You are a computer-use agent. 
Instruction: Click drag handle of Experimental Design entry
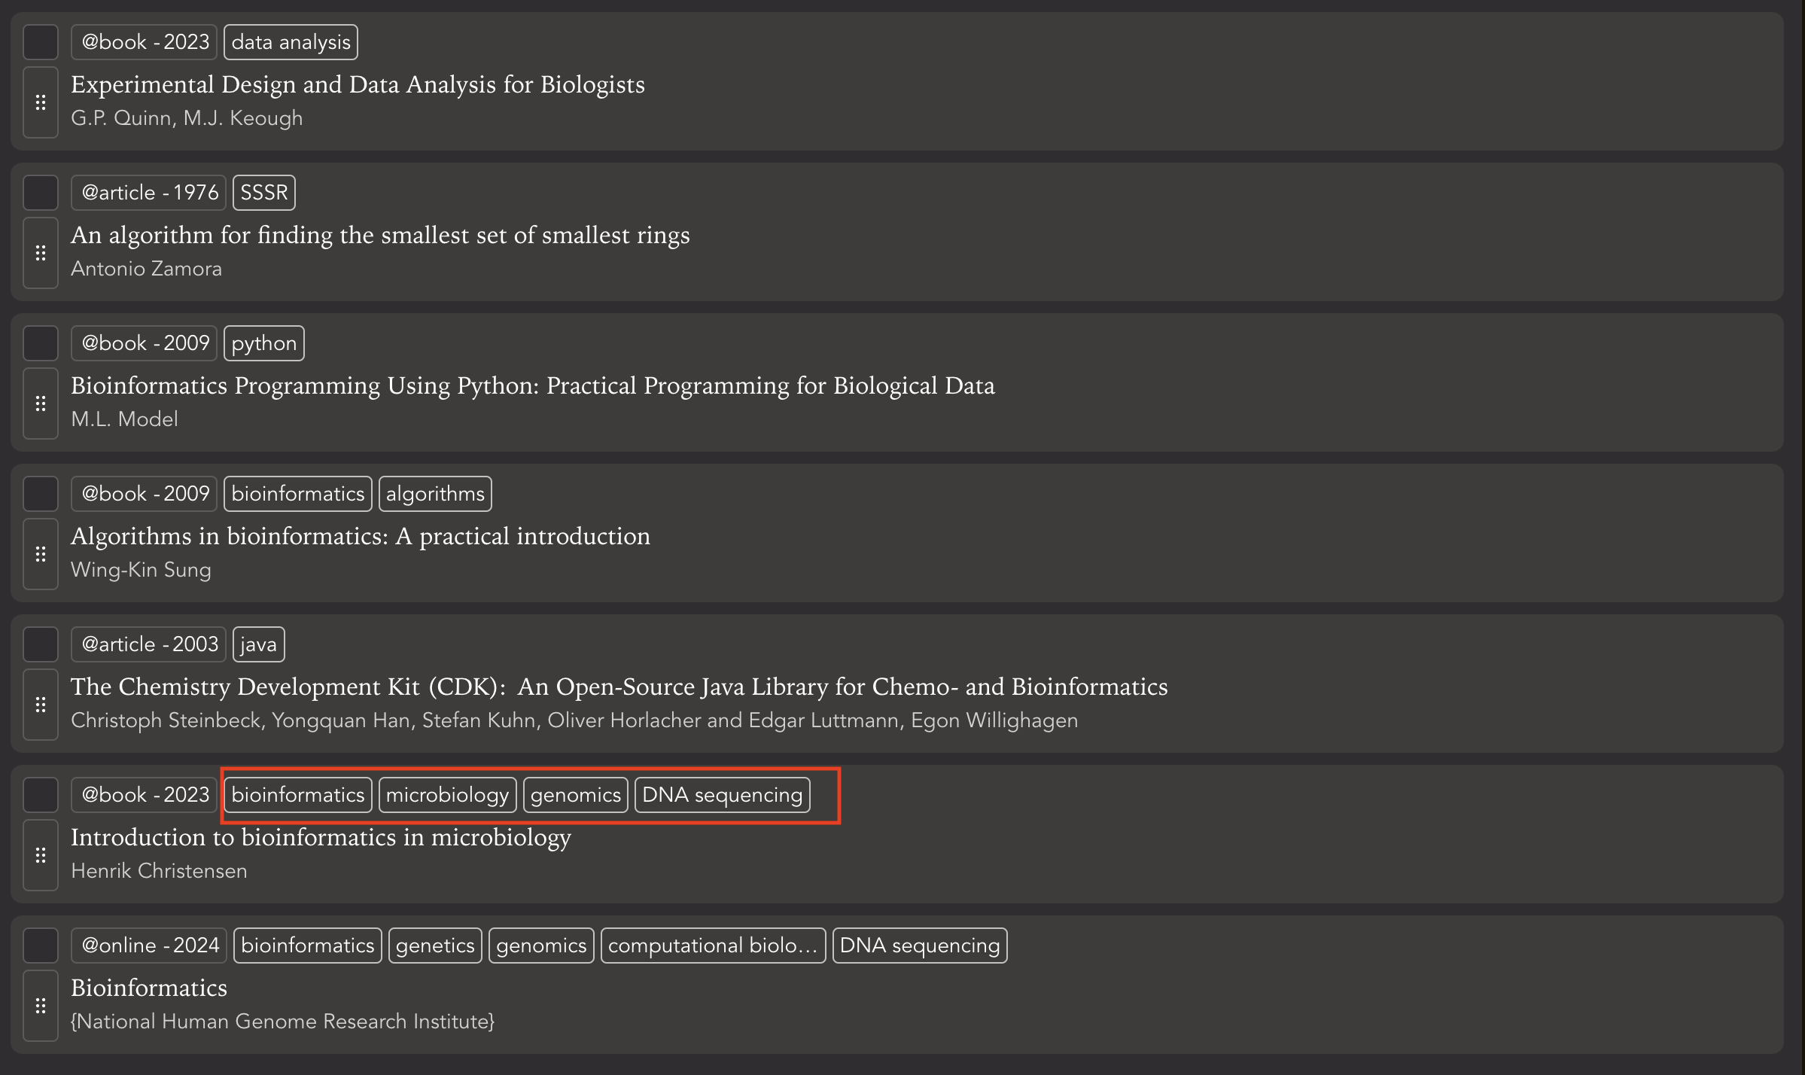41,102
